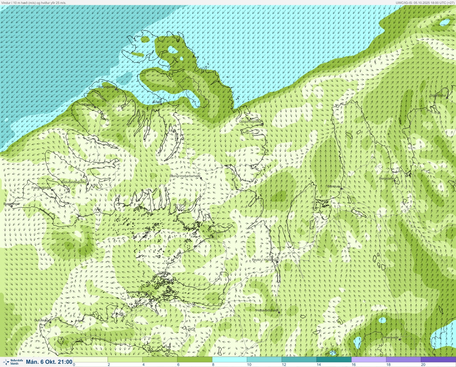The height and width of the screenshot is (367, 456).
Task: Click the Bíldudalsflugvöllur station label
Action: (74, 182)
